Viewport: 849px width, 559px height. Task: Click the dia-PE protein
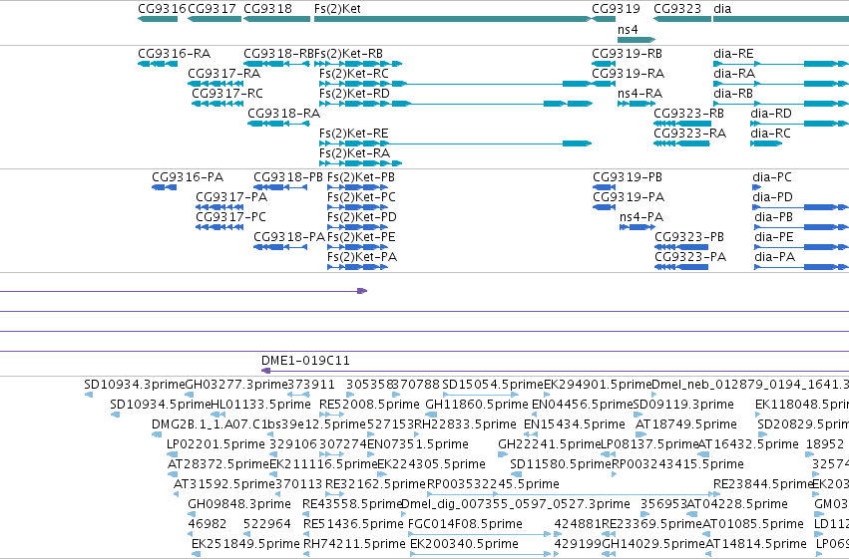click(x=802, y=247)
